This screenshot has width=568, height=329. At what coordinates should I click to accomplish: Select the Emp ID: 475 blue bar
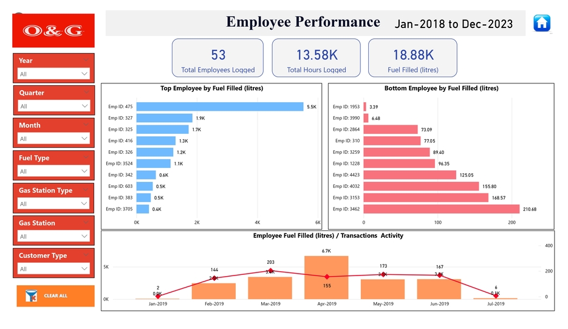point(219,106)
